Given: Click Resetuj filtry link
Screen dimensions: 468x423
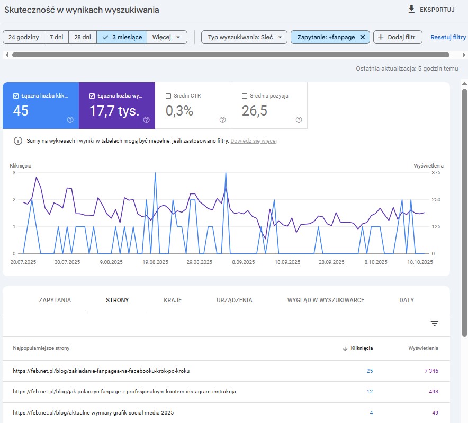Looking at the screenshot, I should coord(448,37).
